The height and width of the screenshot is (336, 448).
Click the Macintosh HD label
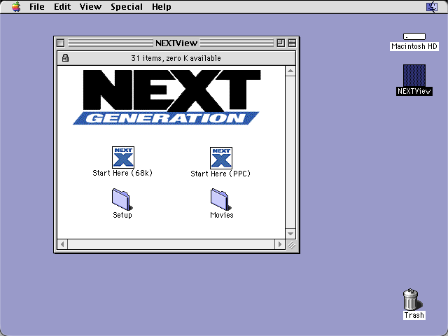414,46
